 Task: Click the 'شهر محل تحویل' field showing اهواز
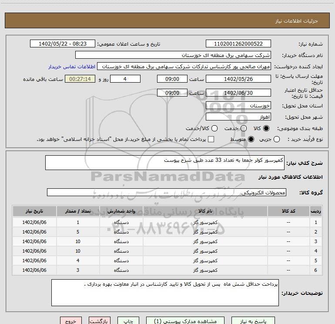238,117
